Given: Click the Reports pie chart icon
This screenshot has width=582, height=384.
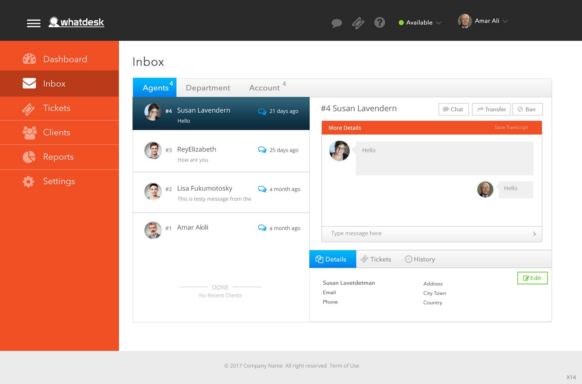Looking at the screenshot, I should 28,157.
